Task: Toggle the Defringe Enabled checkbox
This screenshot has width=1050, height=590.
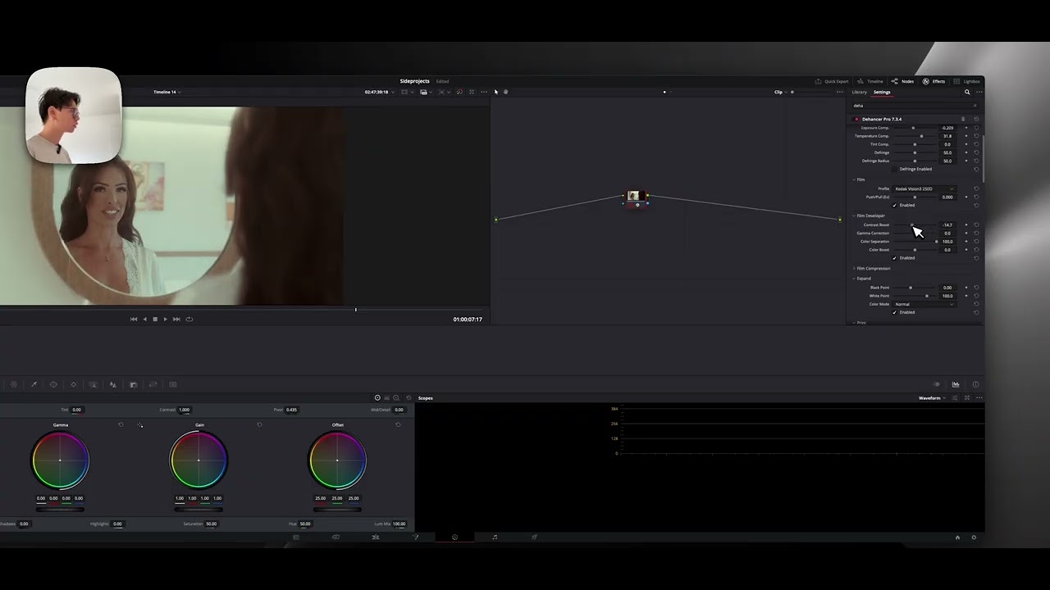Action: tap(895, 169)
